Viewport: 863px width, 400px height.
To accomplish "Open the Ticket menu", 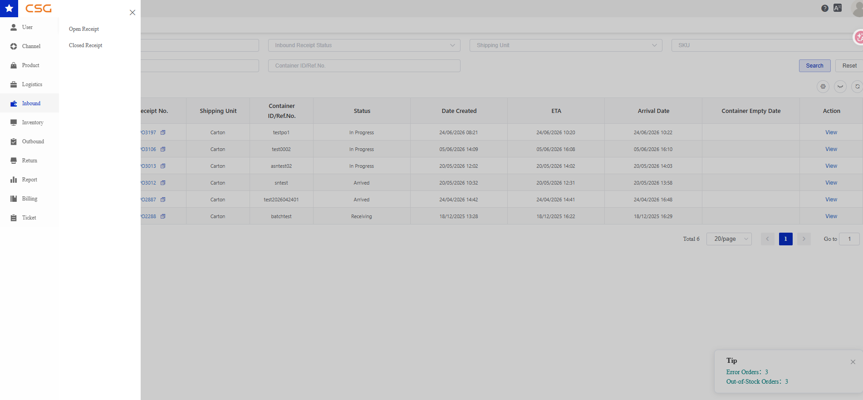I will point(29,218).
